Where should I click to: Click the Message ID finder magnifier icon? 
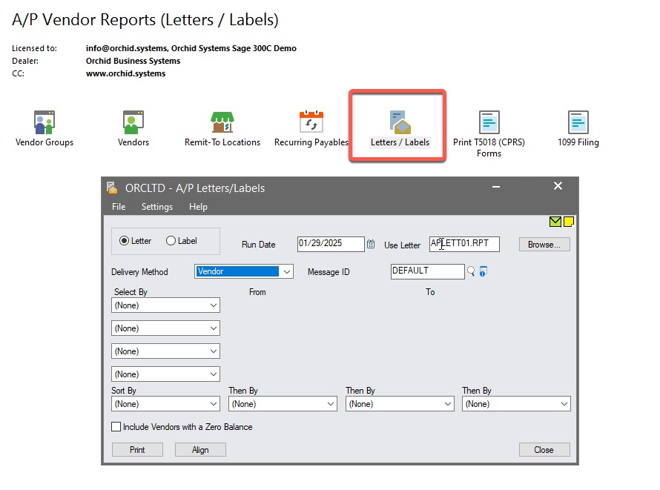point(471,272)
